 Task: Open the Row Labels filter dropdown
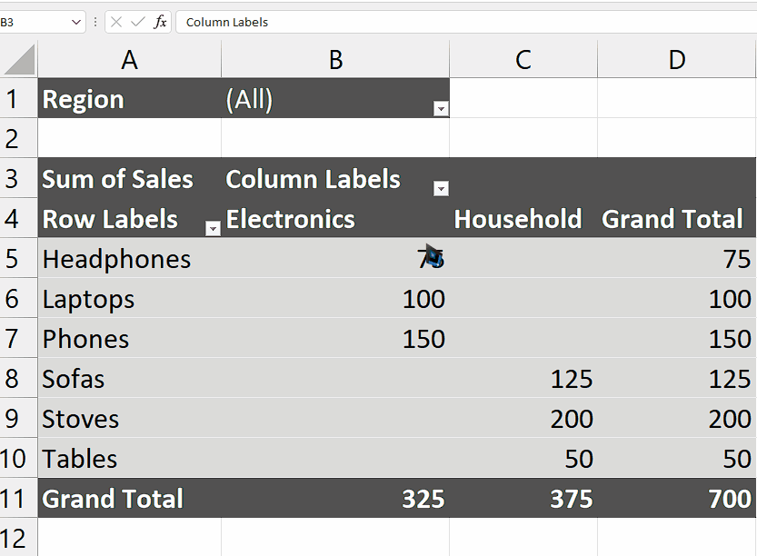tap(212, 229)
